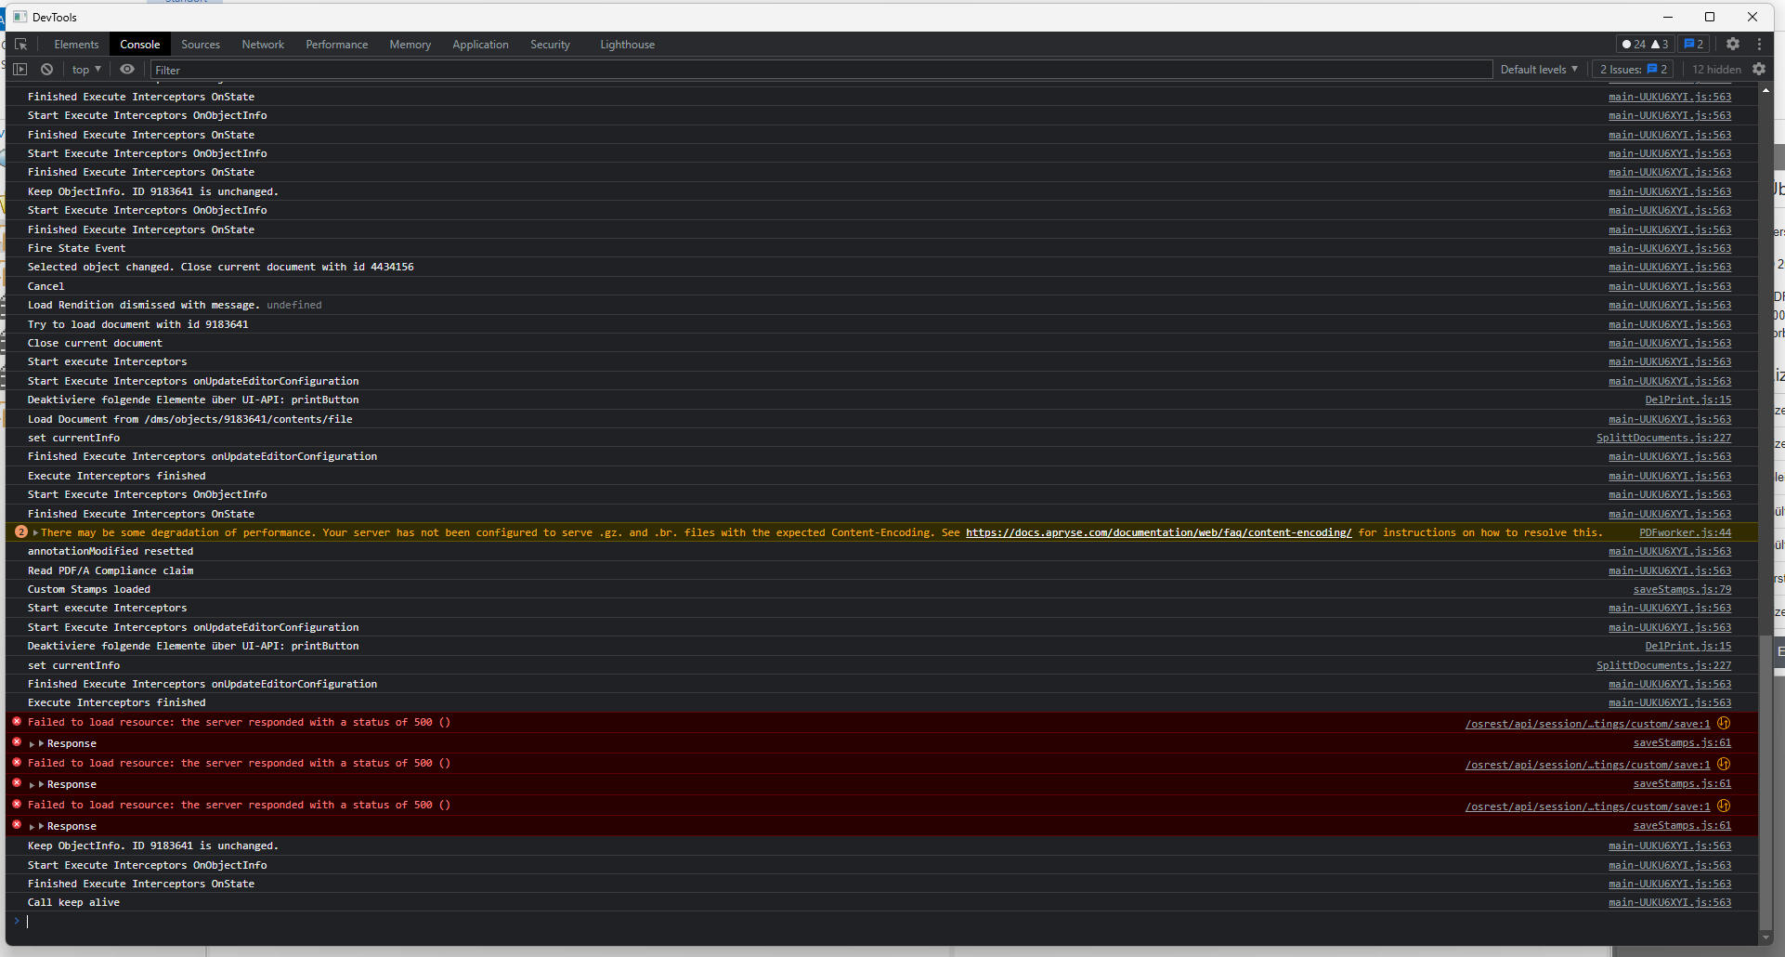Open console settings gear beside 12 hidden
1785x957 pixels.
pyautogui.click(x=1759, y=70)
